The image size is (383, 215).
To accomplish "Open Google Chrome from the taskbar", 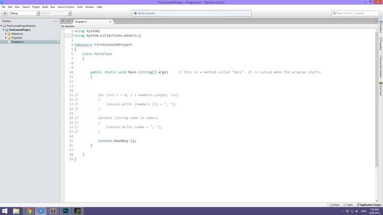I will 29,211.
